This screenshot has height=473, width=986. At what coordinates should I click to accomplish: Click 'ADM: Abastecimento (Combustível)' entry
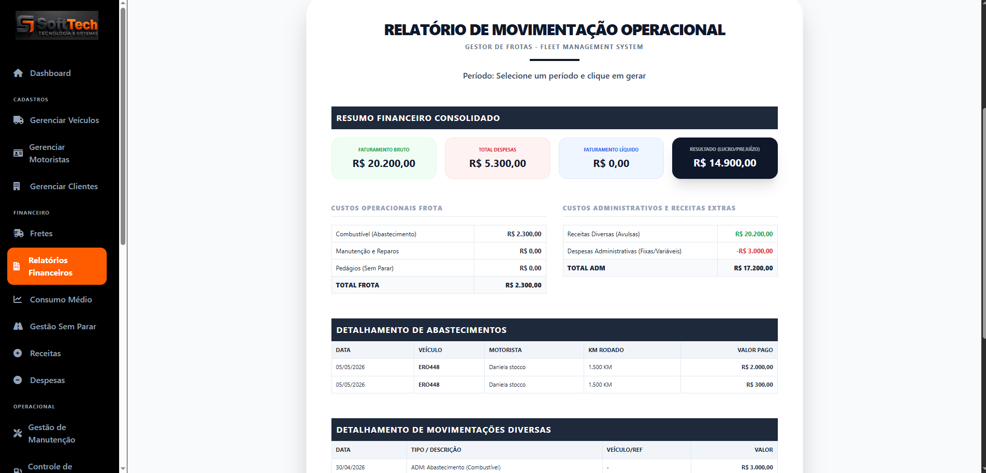[x=456, y=467]
